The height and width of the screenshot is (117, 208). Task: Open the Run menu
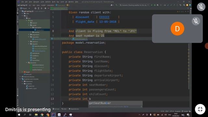point(58,2)
